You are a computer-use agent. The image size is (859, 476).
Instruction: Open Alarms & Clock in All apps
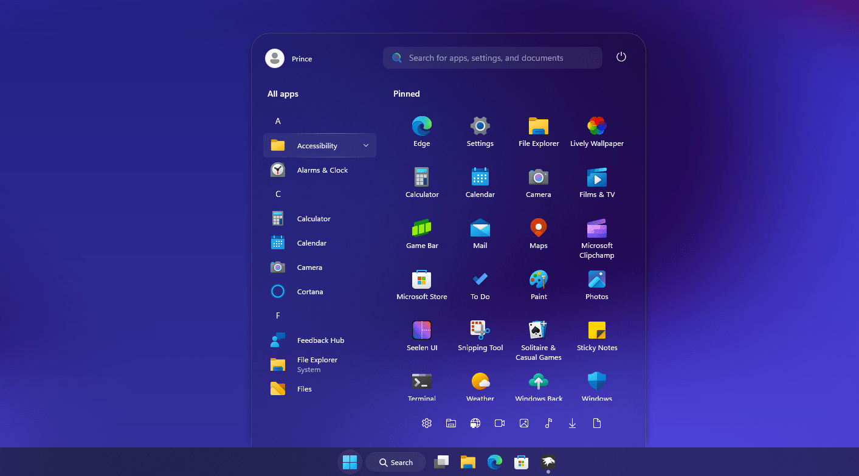coord(320,170)
